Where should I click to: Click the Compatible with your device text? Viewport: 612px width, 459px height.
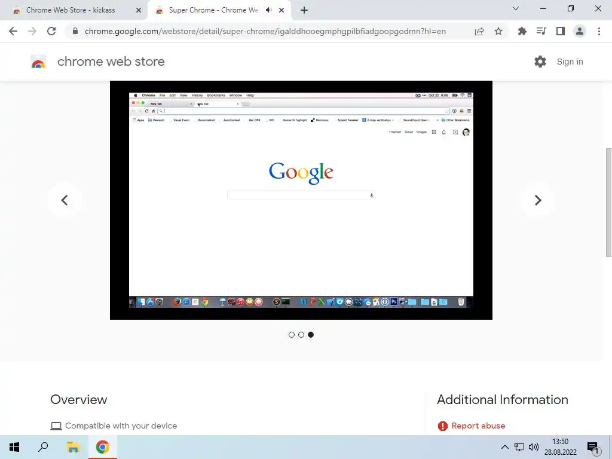tap(121, 426)
